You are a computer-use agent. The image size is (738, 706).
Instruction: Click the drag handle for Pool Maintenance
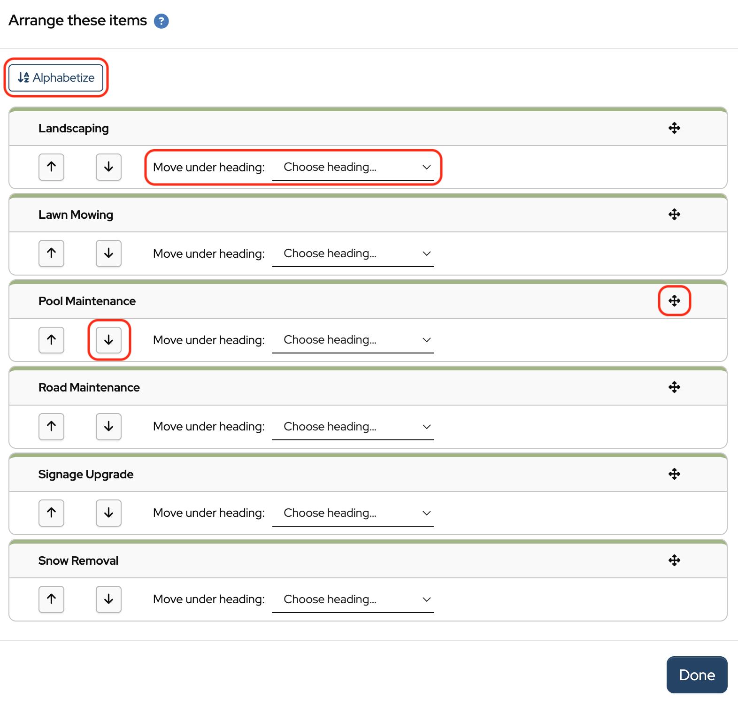[x=674, y=301]
